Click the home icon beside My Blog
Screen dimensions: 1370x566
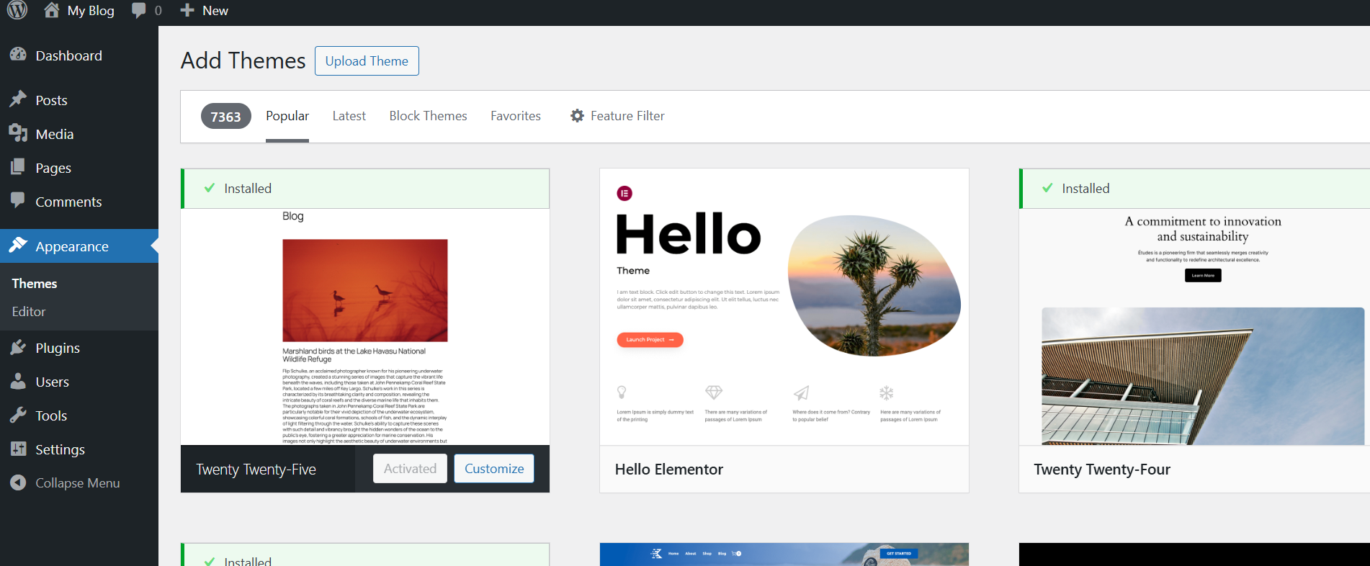(51, 10)
